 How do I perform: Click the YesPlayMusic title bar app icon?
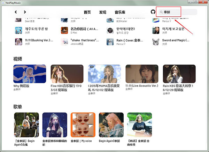(3, 2)
